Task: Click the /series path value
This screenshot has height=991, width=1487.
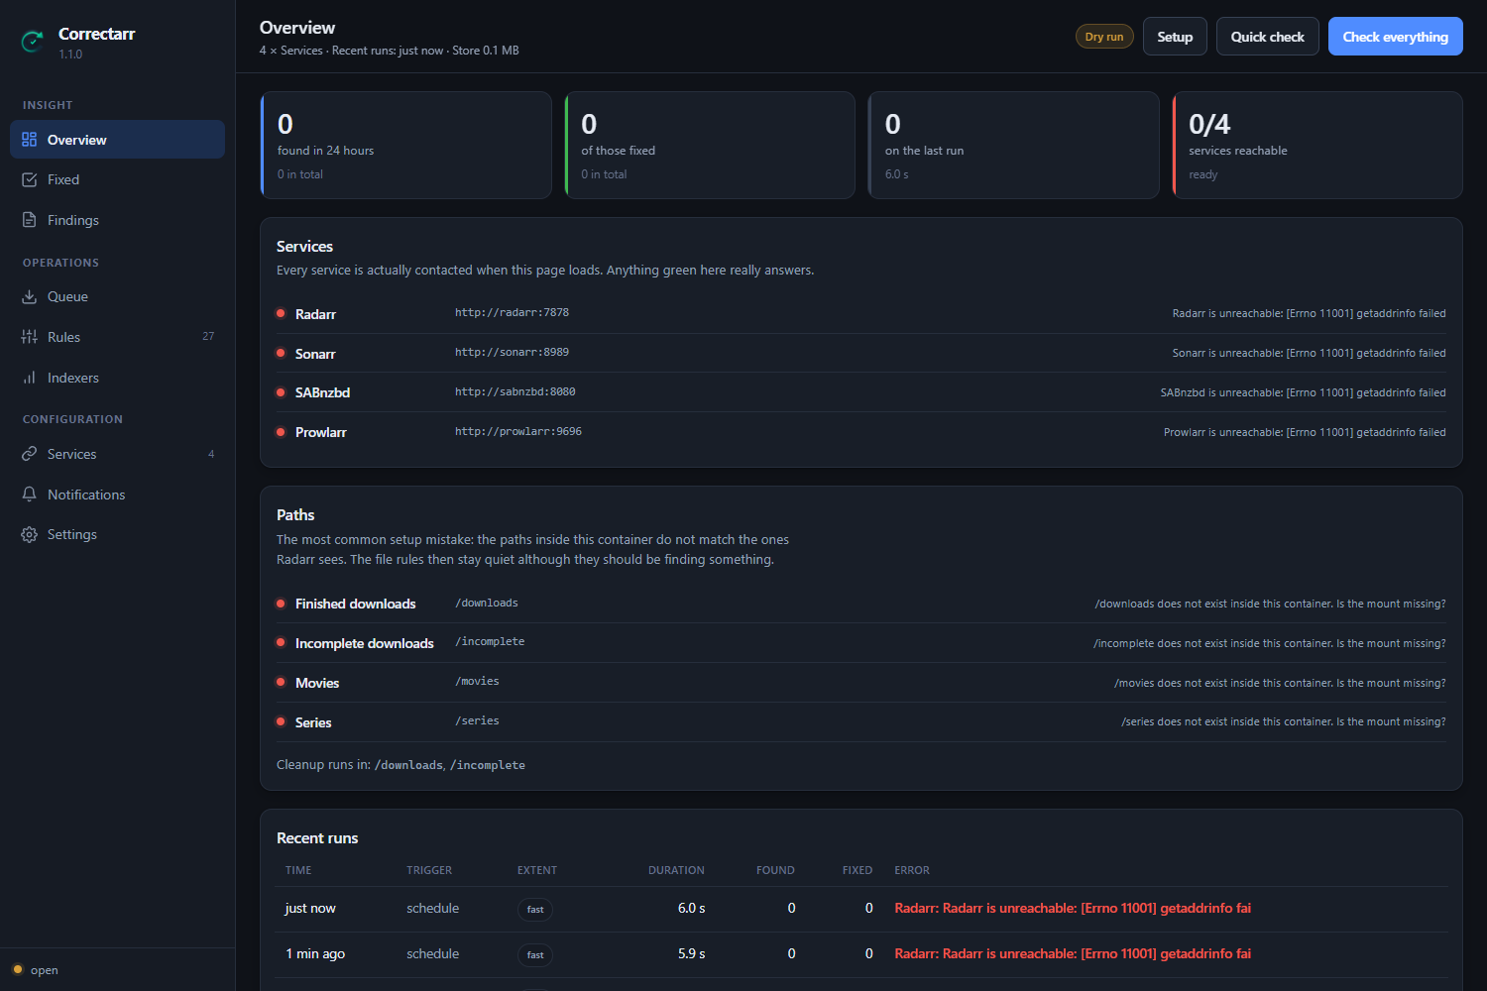Action: (477, 720)
